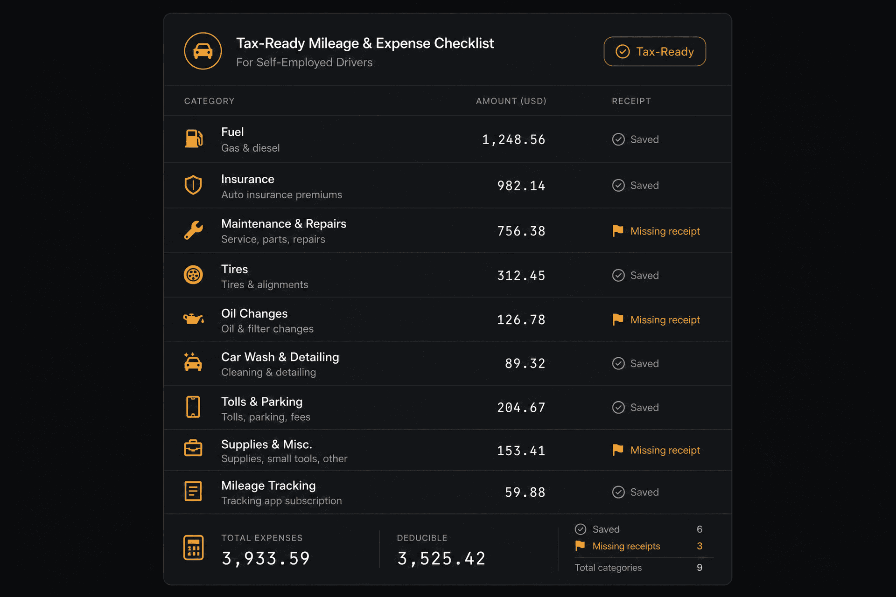
Task: Click the Total categories label
Action: [608, 568]
